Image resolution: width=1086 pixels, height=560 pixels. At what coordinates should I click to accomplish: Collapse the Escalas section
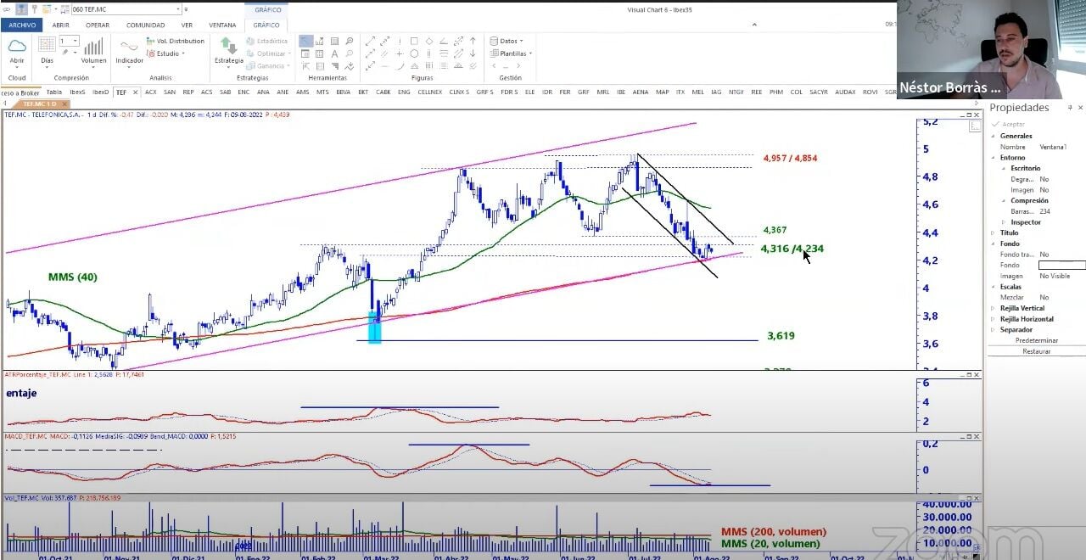pos(994,287)
